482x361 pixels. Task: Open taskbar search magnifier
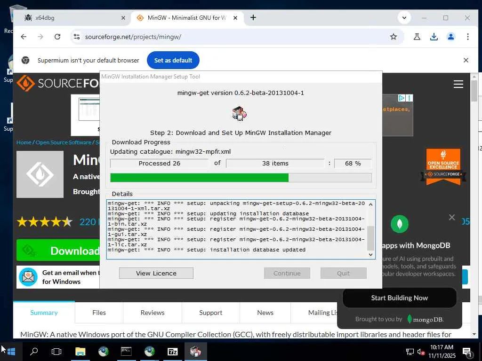[34, 352]
